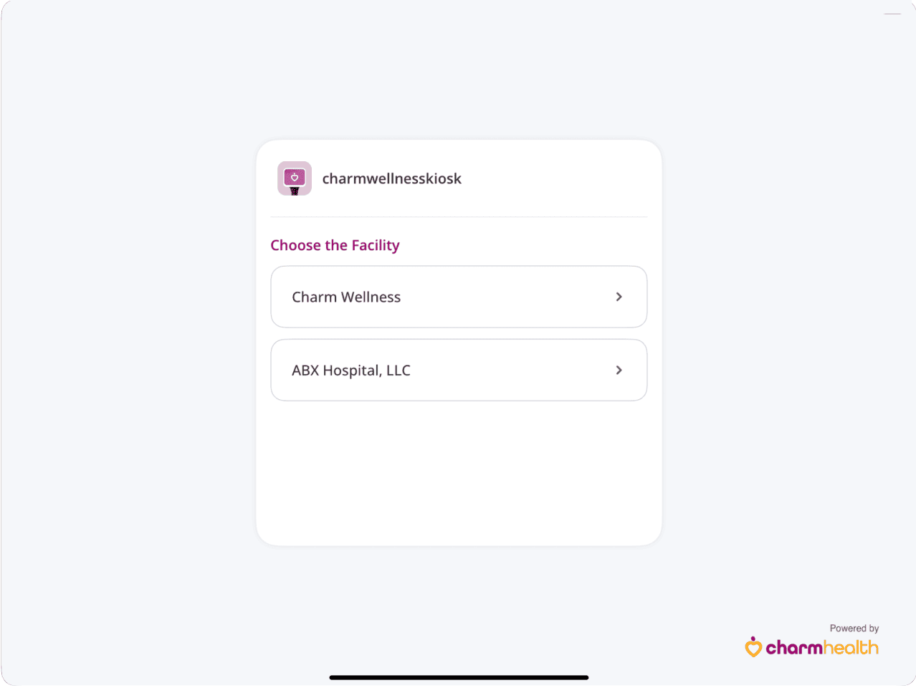The image size is (916, 688).
Task: Select the orange heart in charmhealth branding
Action: pyautogui.click(x=753, y=647)
